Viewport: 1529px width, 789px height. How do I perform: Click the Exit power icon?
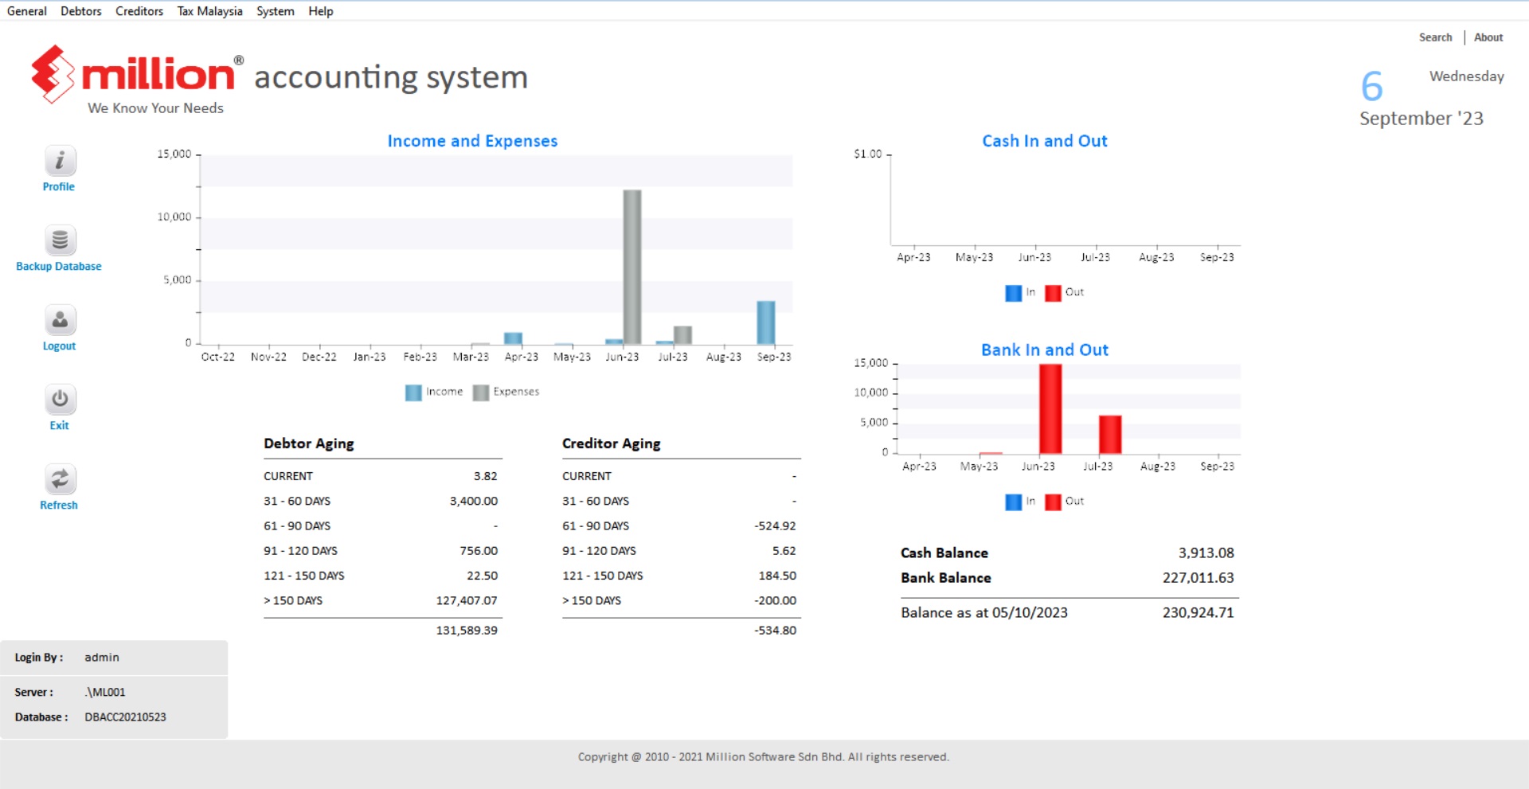[59, 399]
